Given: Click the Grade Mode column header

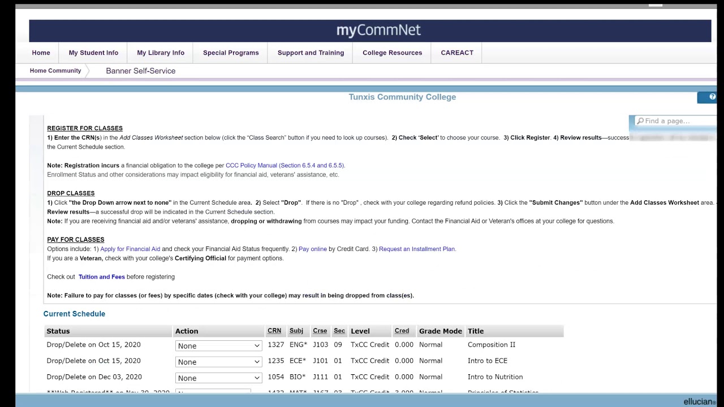Looking at the screenshot, I should point(441,331).
